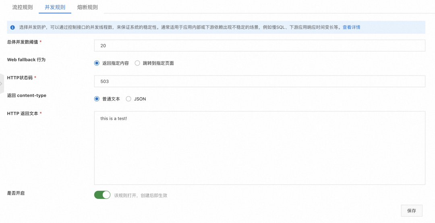The width and height of the screenshot is (435, 223).
Task: Click the blue info icon in banner
Action: point(12,27)
